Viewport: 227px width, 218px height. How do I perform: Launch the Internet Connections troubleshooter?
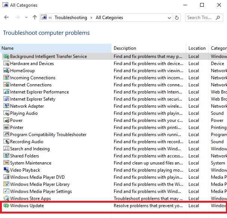[x=31, y=85]
